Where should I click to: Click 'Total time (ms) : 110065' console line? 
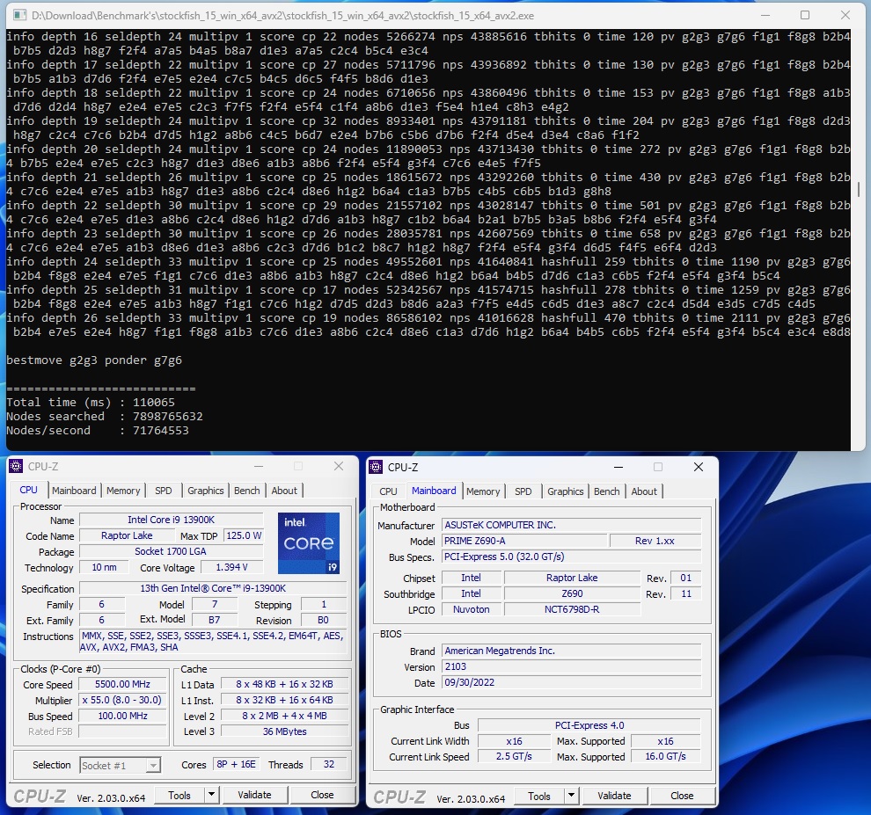pyautogui.click(x=91, y=402)
